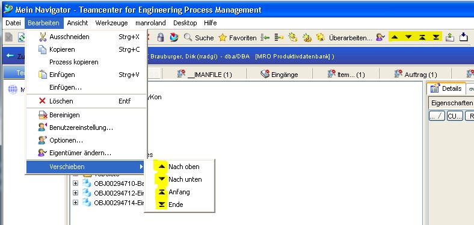Switch to the Eingänge tab
The image size is (474, 225).
(x=279, y=75)
